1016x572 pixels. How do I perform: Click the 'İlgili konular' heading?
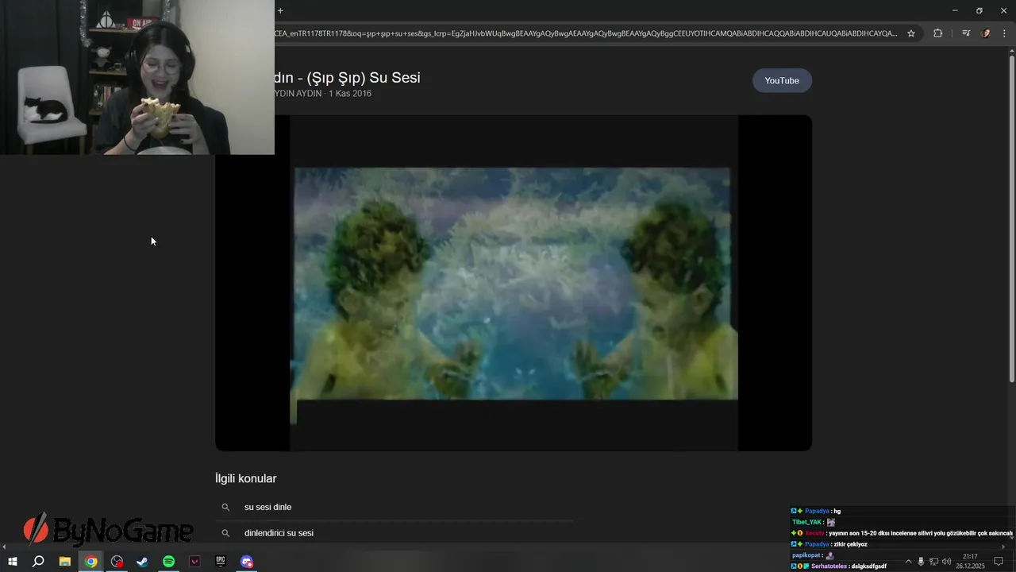tap(245, 478)
